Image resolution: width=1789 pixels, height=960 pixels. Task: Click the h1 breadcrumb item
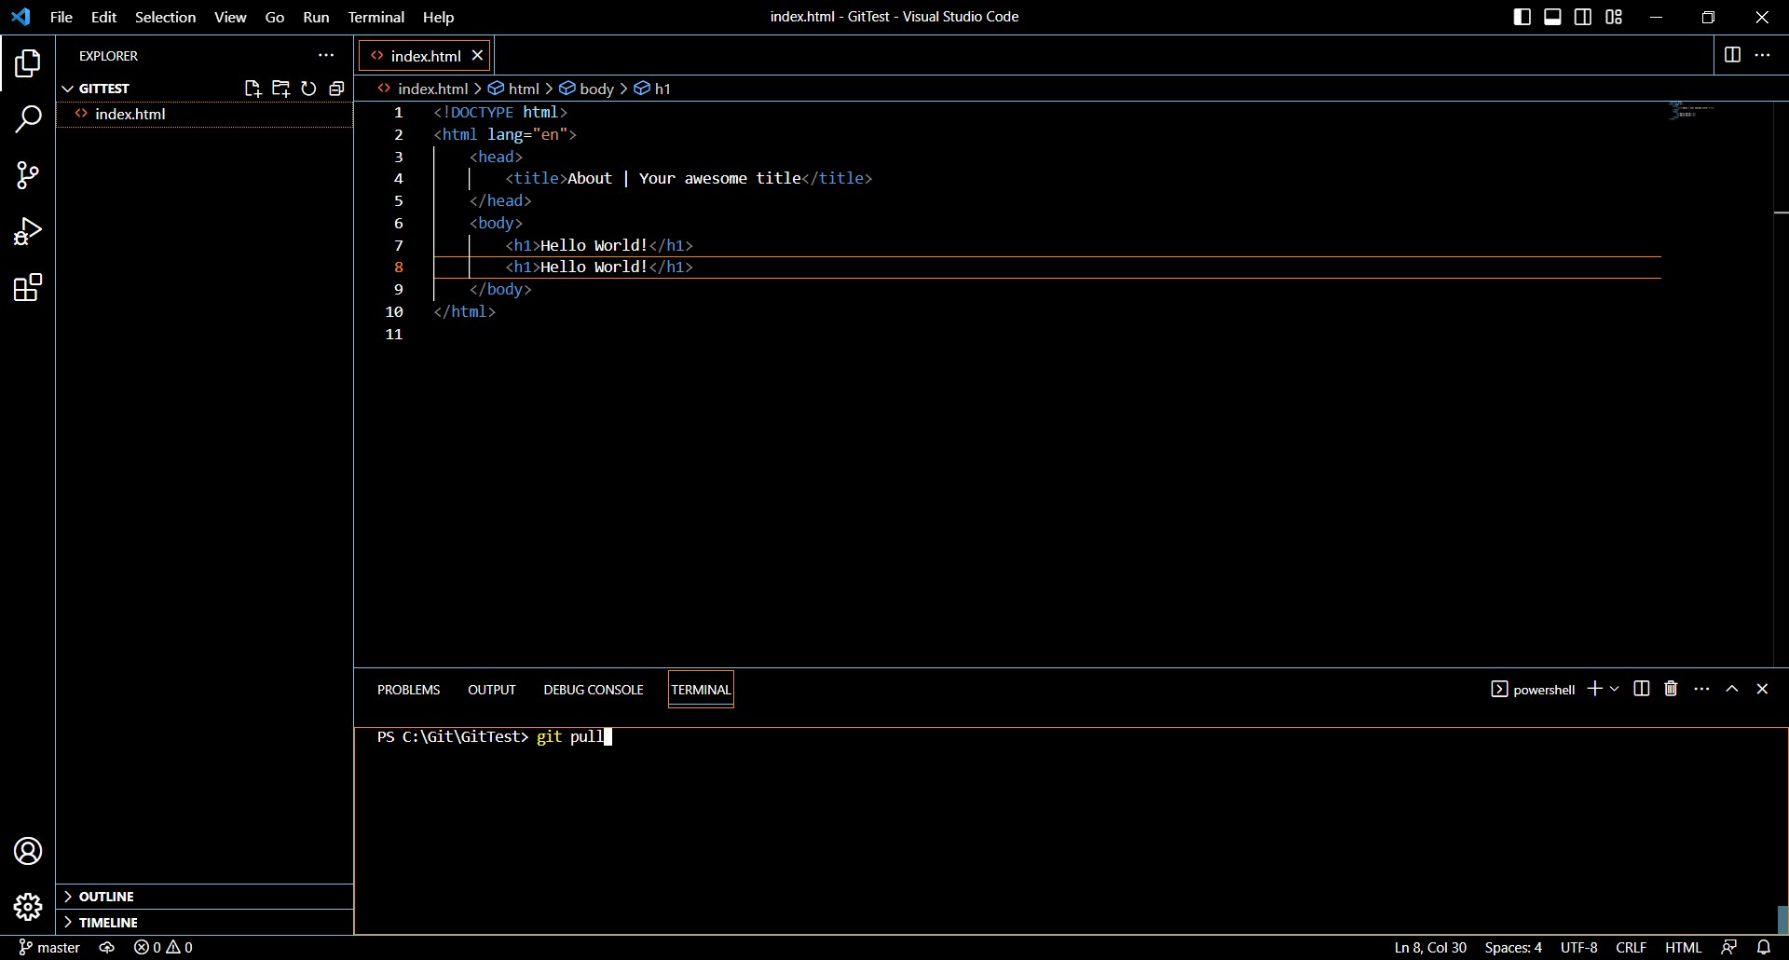[x=653, y=89]
